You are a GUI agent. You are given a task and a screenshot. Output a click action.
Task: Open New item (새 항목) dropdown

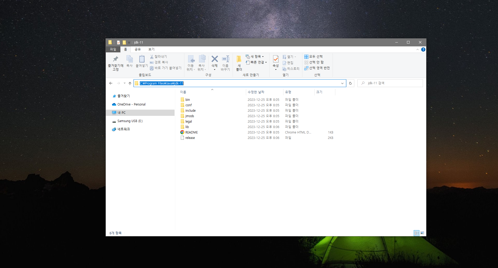pos(255,57)
